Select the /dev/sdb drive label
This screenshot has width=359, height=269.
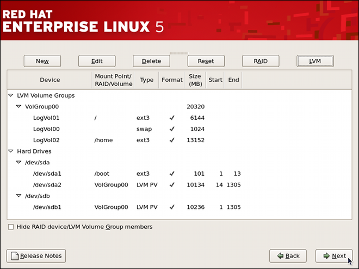[x=38, y=196]
